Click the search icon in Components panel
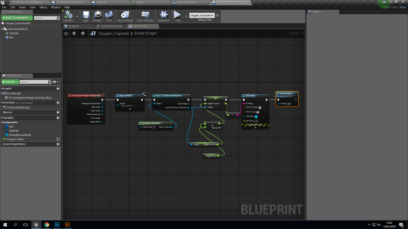 (x=58, y=18)
